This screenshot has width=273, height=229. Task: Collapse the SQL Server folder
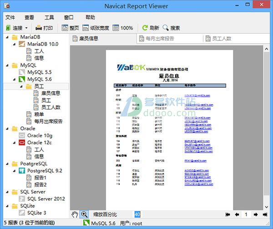pos(7,192)
